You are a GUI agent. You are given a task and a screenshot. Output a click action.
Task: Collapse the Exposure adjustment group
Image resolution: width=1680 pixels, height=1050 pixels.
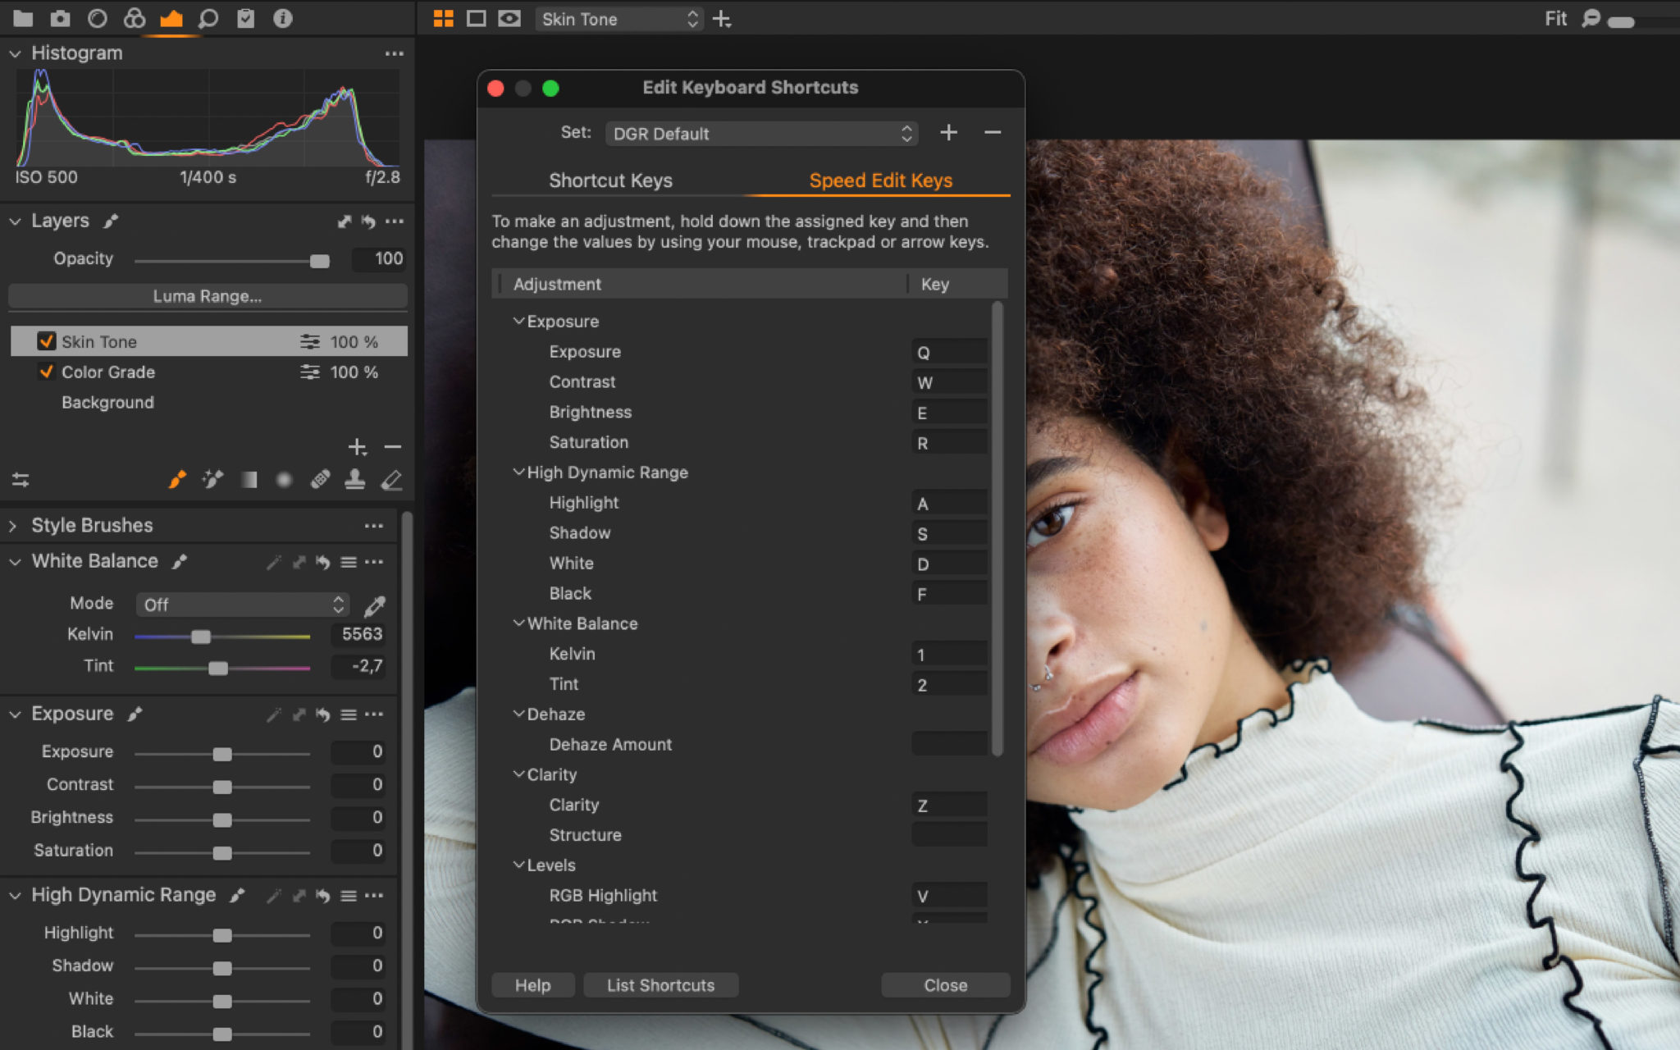tap(518, 321)
